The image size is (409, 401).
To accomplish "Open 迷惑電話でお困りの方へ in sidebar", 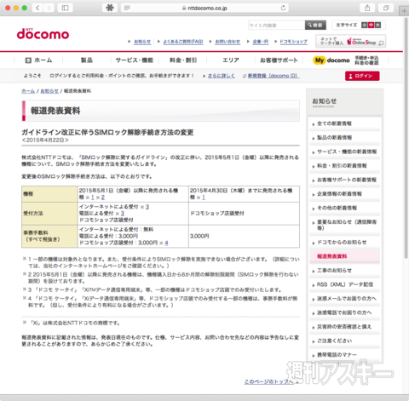I will [344, 312].
